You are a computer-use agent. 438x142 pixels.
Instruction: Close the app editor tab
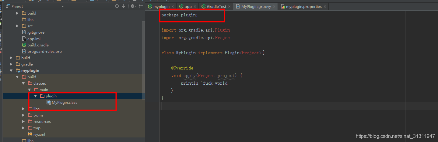pyautogui.click(x=195, y=7)
